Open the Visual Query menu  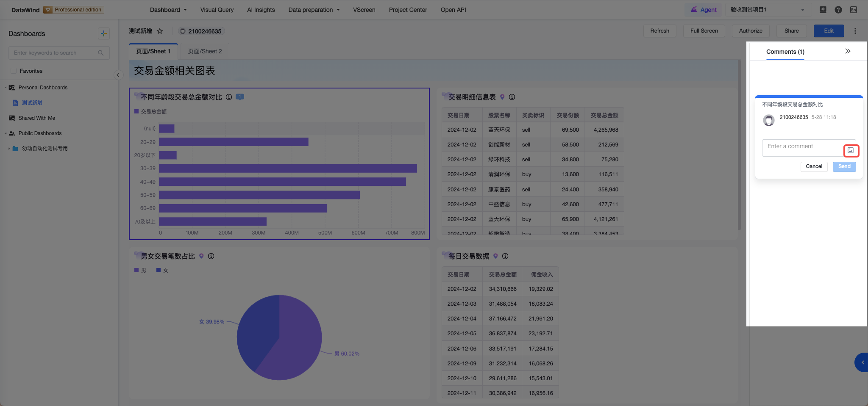[x=217, y=10]
